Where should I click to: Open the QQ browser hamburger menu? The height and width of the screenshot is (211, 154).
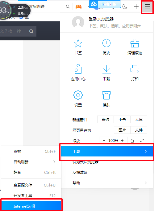pos(147,7)
